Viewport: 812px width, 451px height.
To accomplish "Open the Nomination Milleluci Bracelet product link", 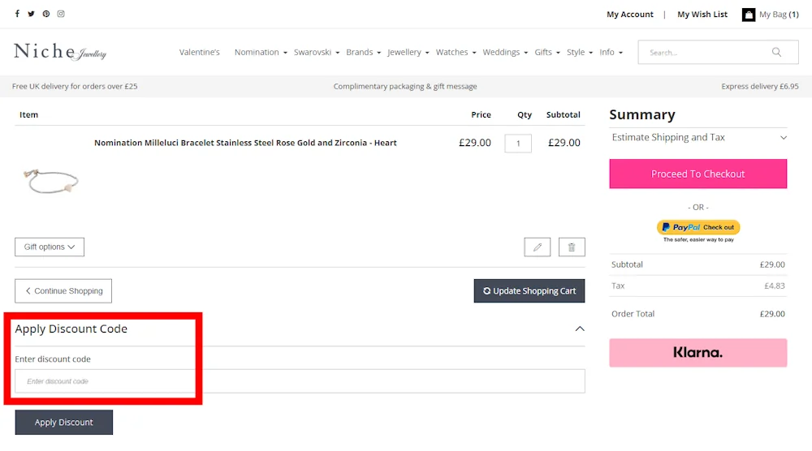I will pos(245,143).
